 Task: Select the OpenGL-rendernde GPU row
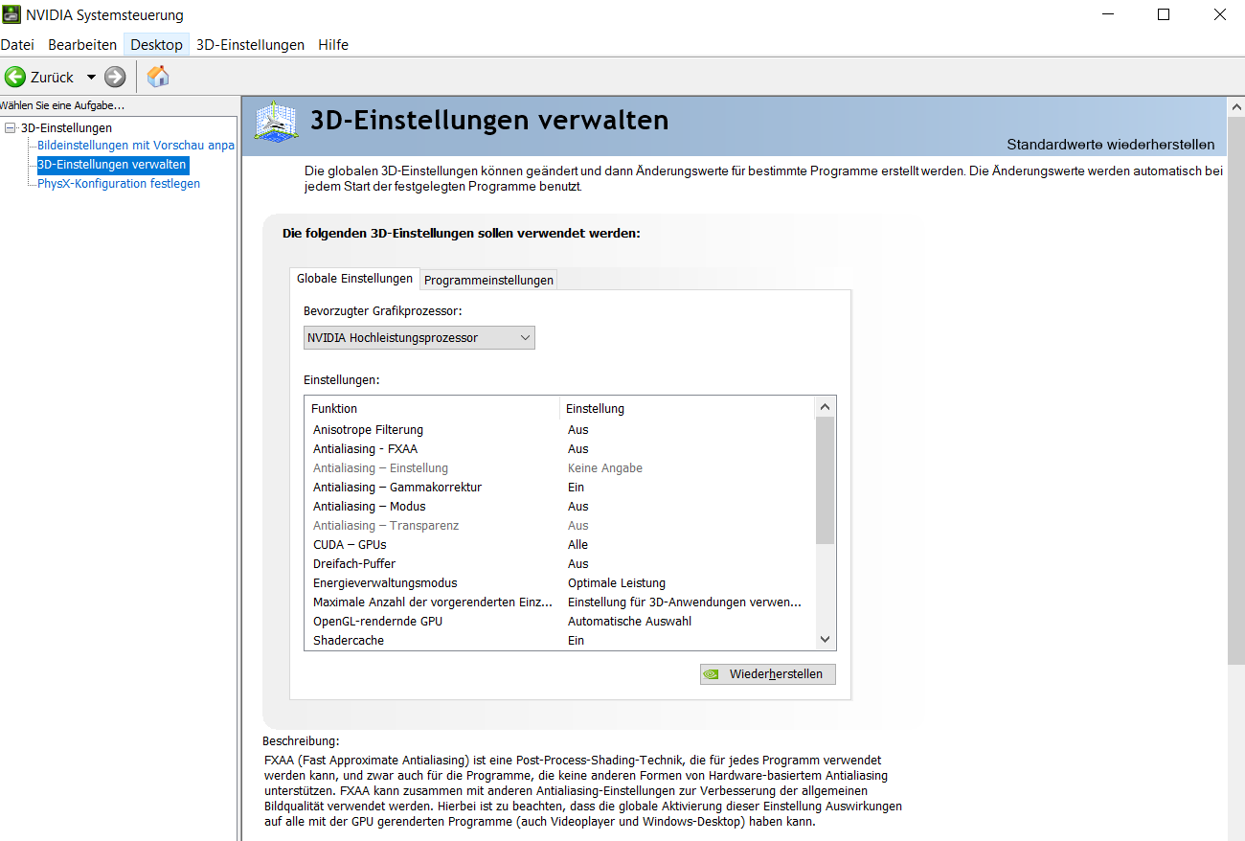(559, 622)
